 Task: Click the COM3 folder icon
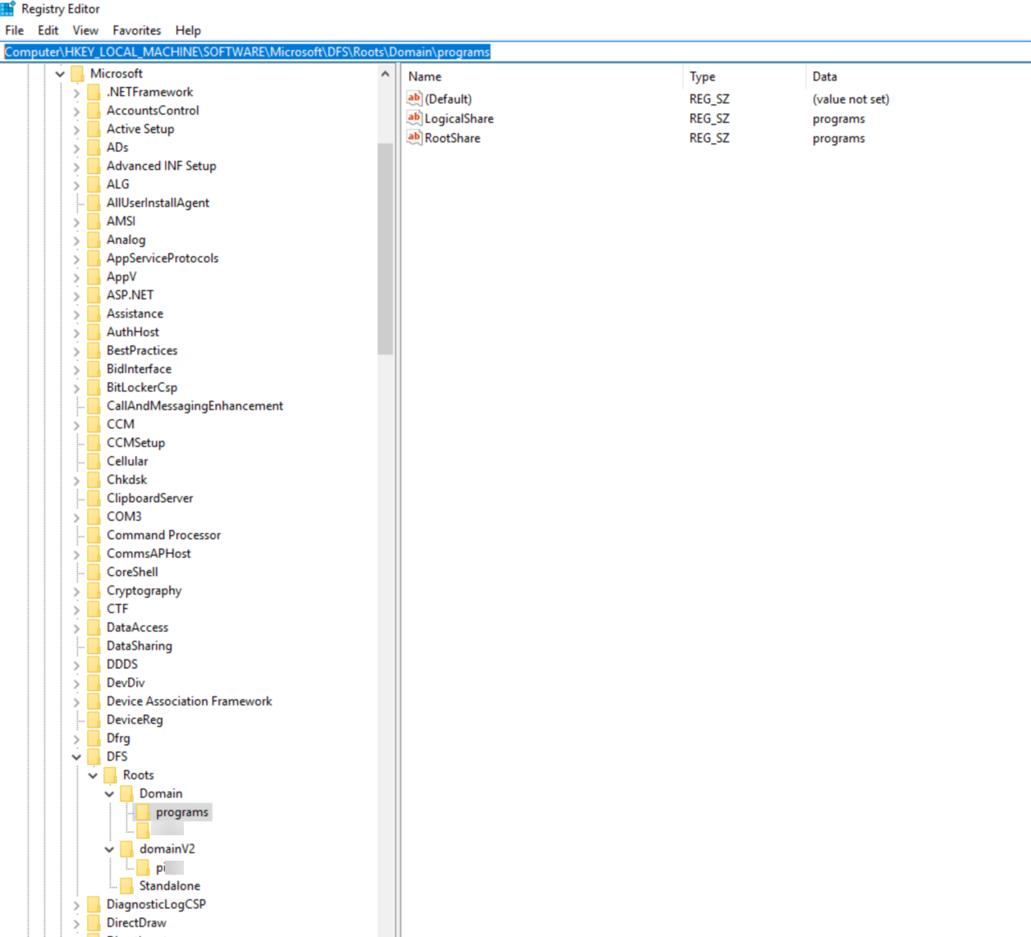click(94, 517)
